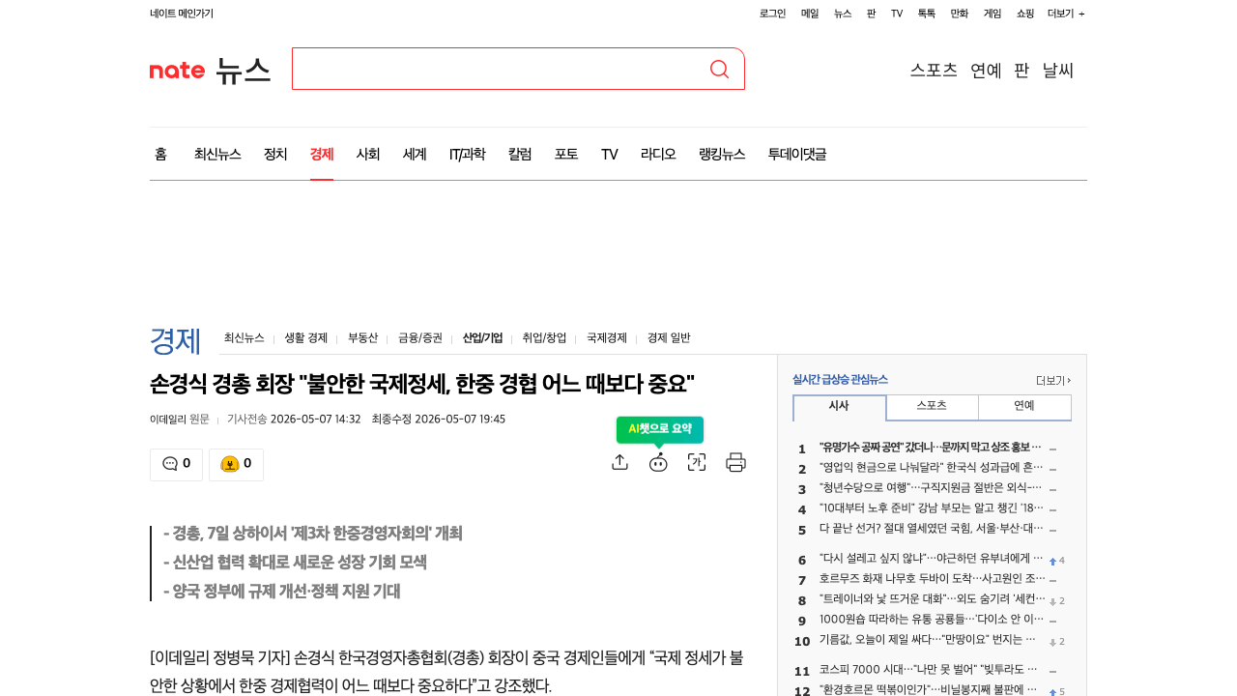The height and width of the screenshot is (696, 1237).
Task: Open the 홈 main navigation item
Action: [160, 155]
